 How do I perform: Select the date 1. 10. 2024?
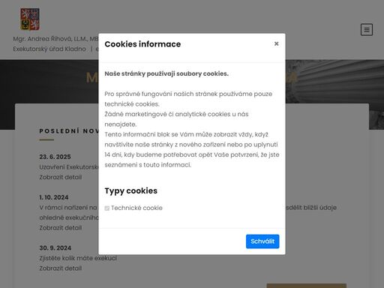[54, 197]
